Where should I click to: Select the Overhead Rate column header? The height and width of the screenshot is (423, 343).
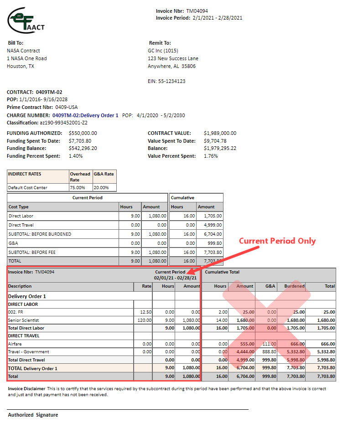point(80,176)
